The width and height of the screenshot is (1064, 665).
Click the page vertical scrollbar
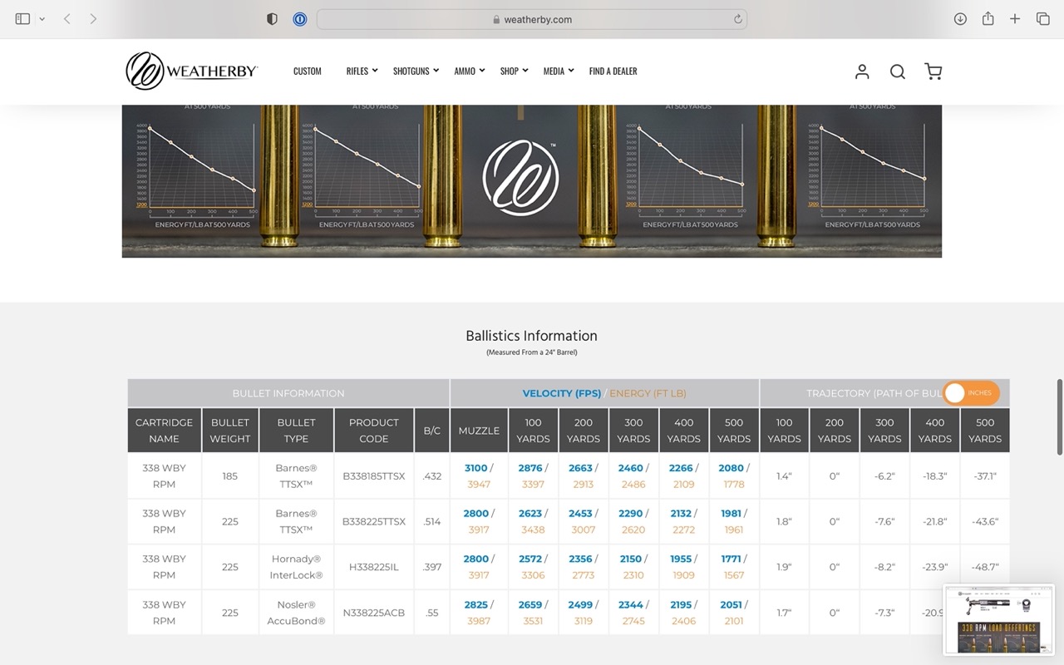1059,417
